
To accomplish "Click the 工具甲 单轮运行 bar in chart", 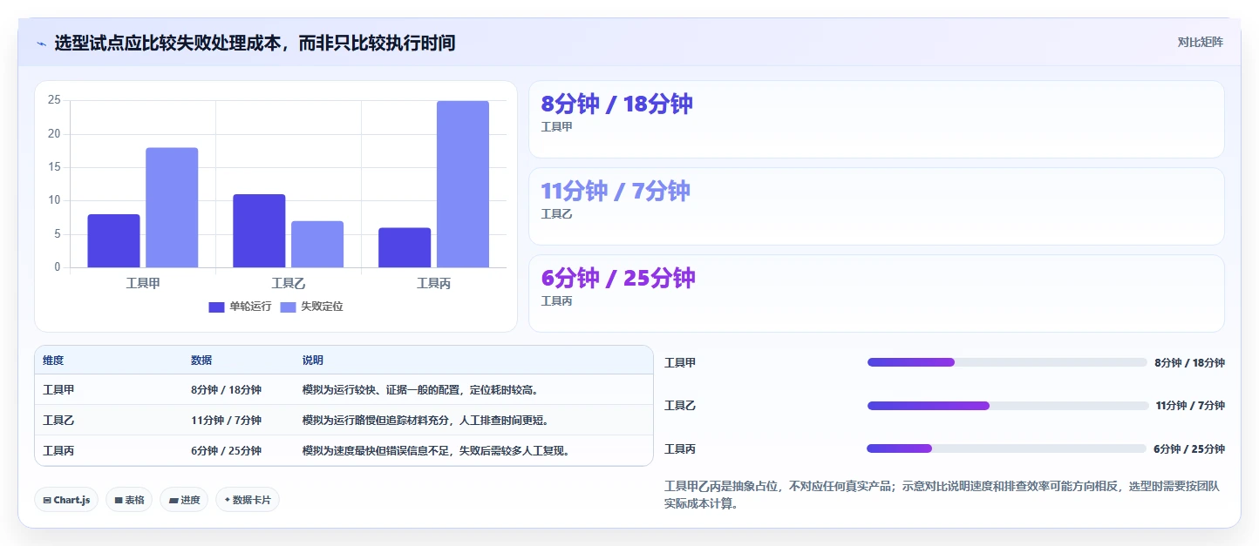I will [x=113, y=240].
